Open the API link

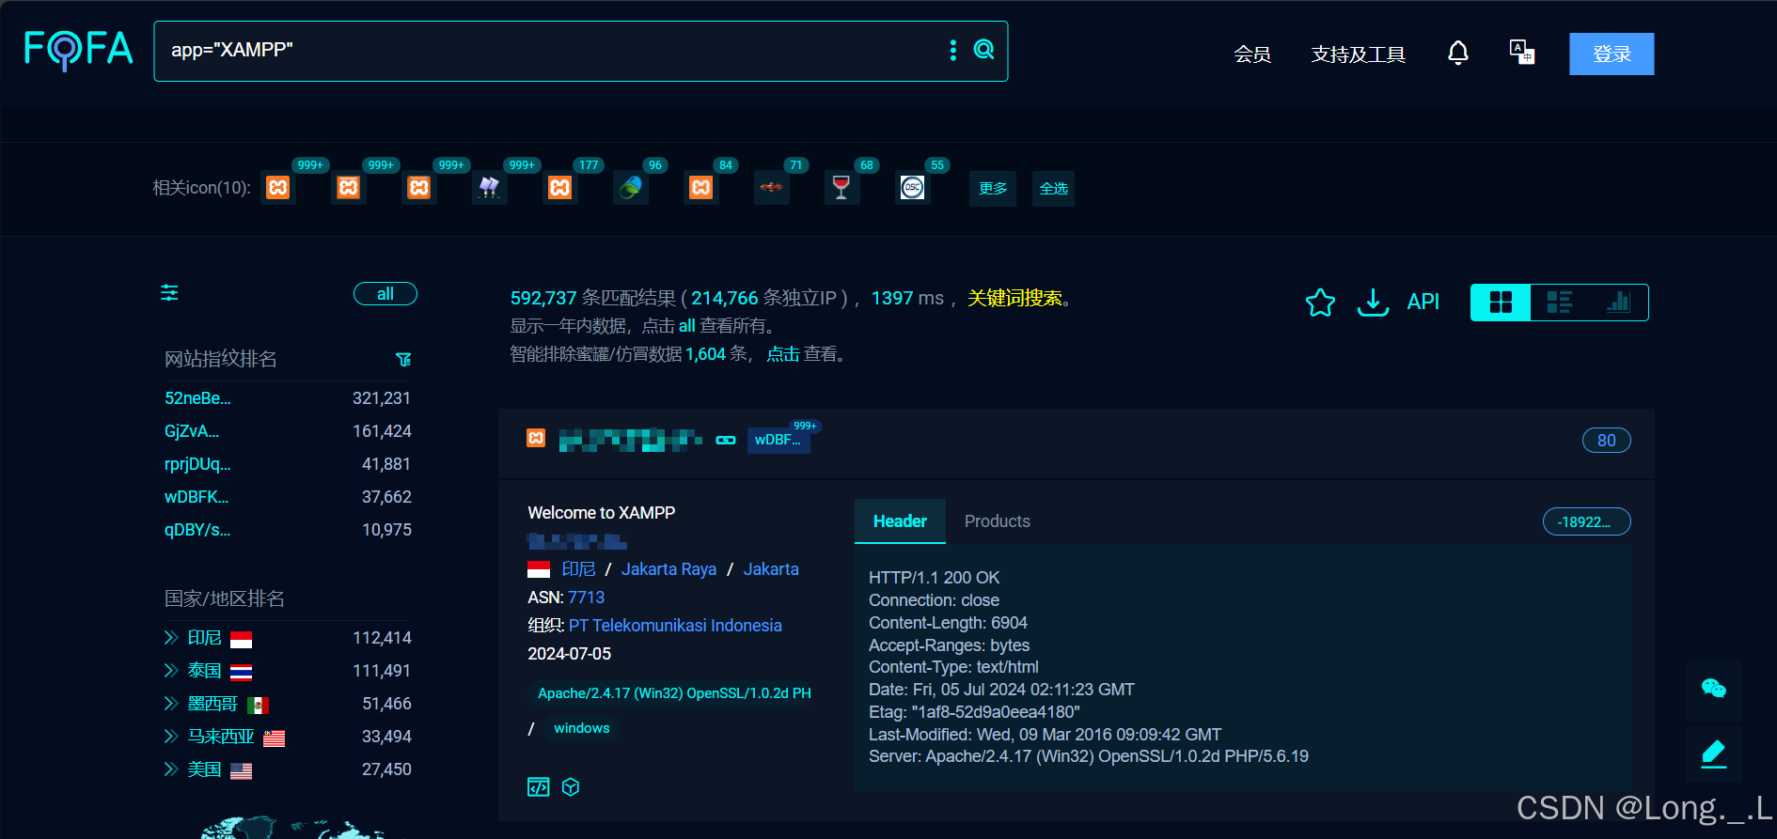[x=1423, y=302]
